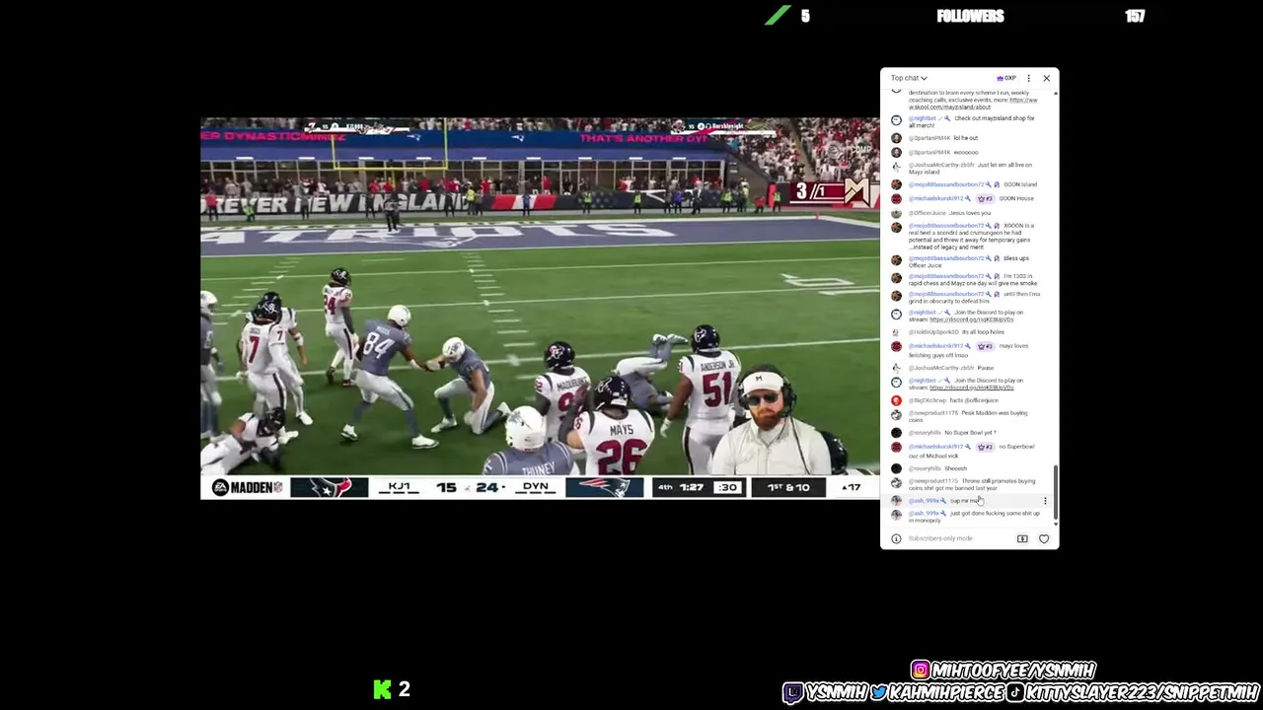Image resolution: width=1263 pixels, height=710 pixels.
Task: Click the @BigTKc0cwp username in chat
Action: pyautogui.click(x=928, y=400)
